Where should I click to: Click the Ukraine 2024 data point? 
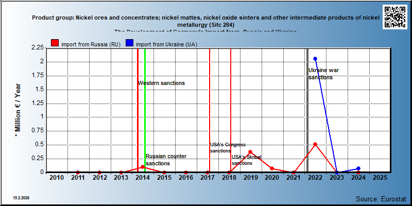pyautogui.click(x=358, y=168)
